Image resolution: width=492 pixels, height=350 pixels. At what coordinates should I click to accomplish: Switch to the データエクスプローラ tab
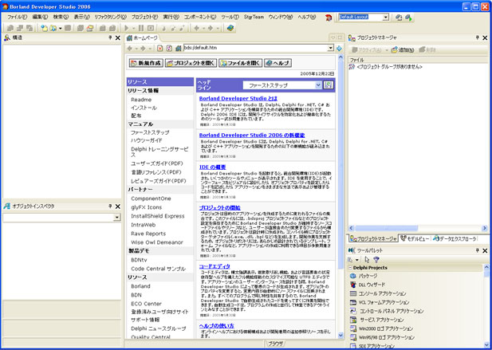pos(455,239)
